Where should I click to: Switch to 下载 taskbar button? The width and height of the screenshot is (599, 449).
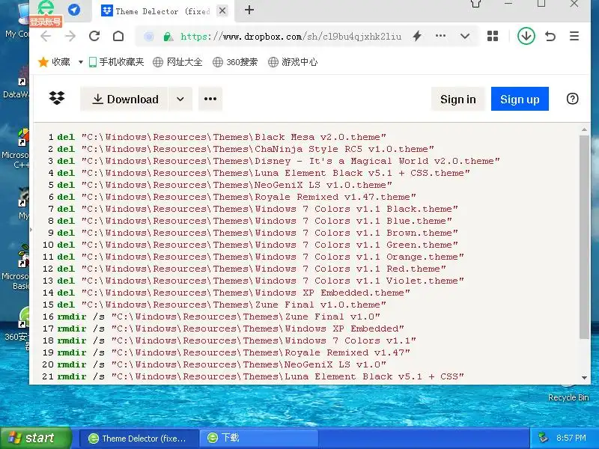coord(259,439)
